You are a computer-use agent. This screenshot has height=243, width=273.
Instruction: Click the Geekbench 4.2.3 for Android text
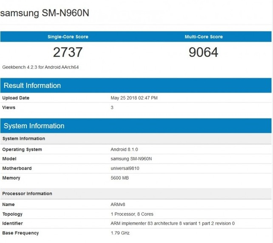coord(40,67)
